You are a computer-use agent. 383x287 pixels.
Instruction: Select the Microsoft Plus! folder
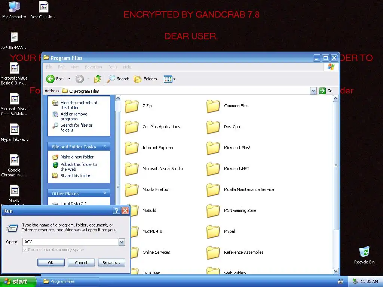click(228, 148)
